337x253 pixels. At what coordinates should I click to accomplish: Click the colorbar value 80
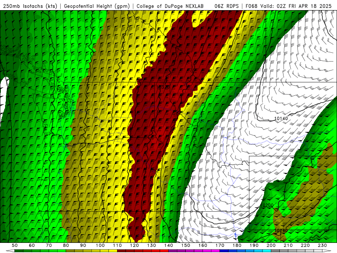[66, 245]
